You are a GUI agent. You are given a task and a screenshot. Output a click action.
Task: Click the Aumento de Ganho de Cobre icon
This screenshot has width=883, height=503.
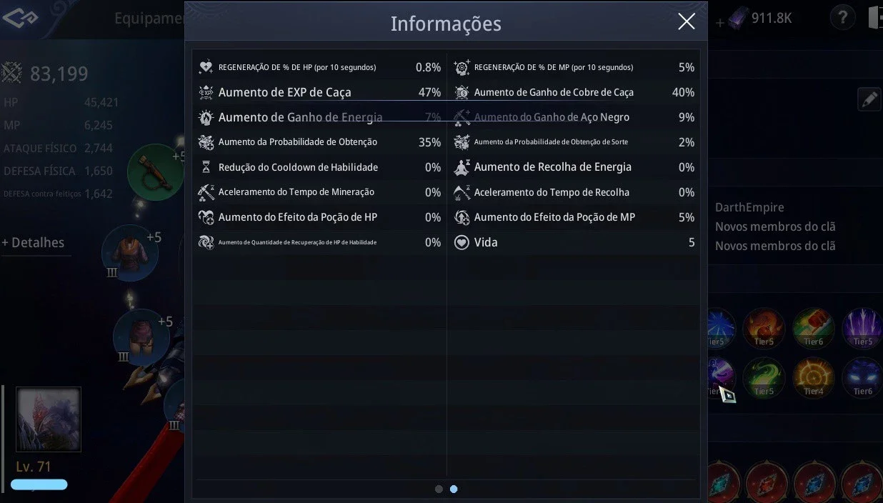pos(462,92)
